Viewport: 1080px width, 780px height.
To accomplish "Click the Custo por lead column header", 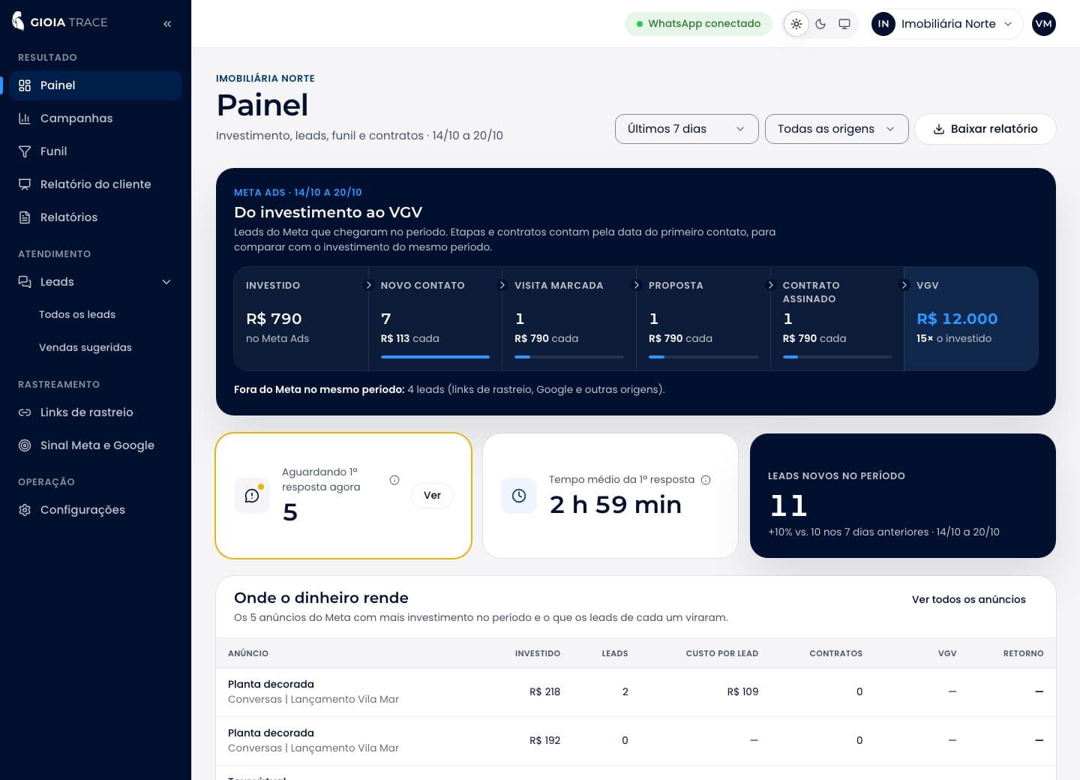I will (x=722, y=653).
